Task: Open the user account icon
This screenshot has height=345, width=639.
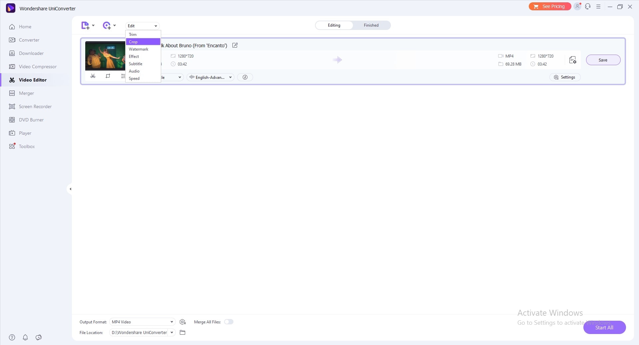Action: tap(577, 6)
